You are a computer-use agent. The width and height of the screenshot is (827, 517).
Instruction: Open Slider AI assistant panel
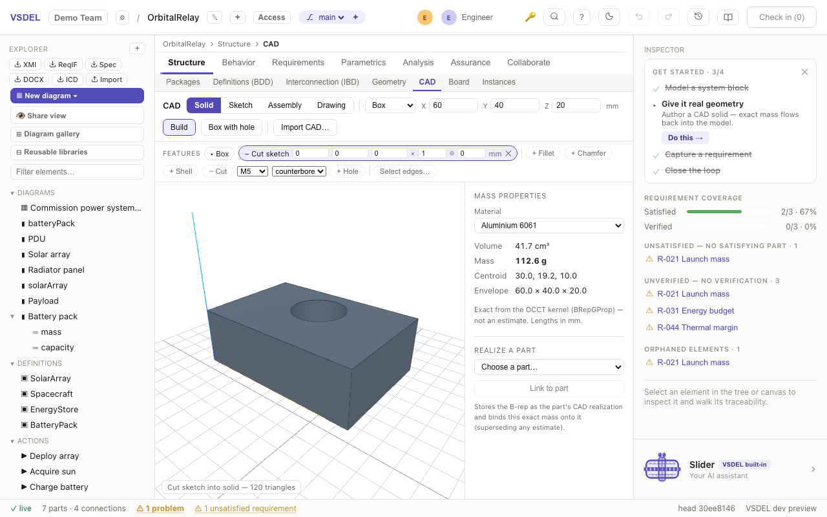(730, 469)
